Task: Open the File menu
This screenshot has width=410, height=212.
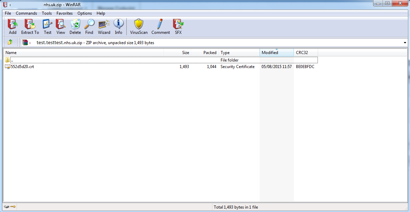Action: click(x=8, y=13)
